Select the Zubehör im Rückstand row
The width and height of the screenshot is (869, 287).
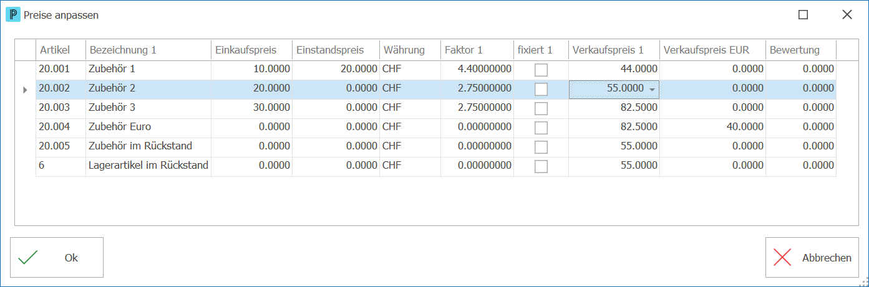coord(435,147)
